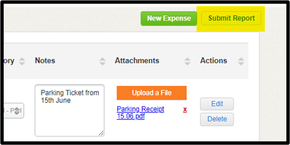Screen dimensions: 290x145
Task: Click the Actions column header
Action: pyautogui.click(x=214, y=61)
